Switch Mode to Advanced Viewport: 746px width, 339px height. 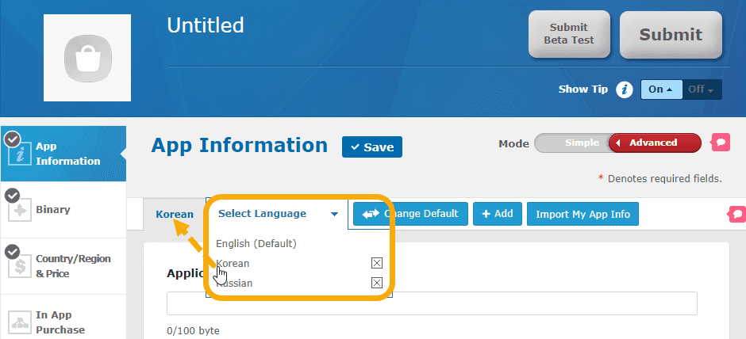point(653,143)
